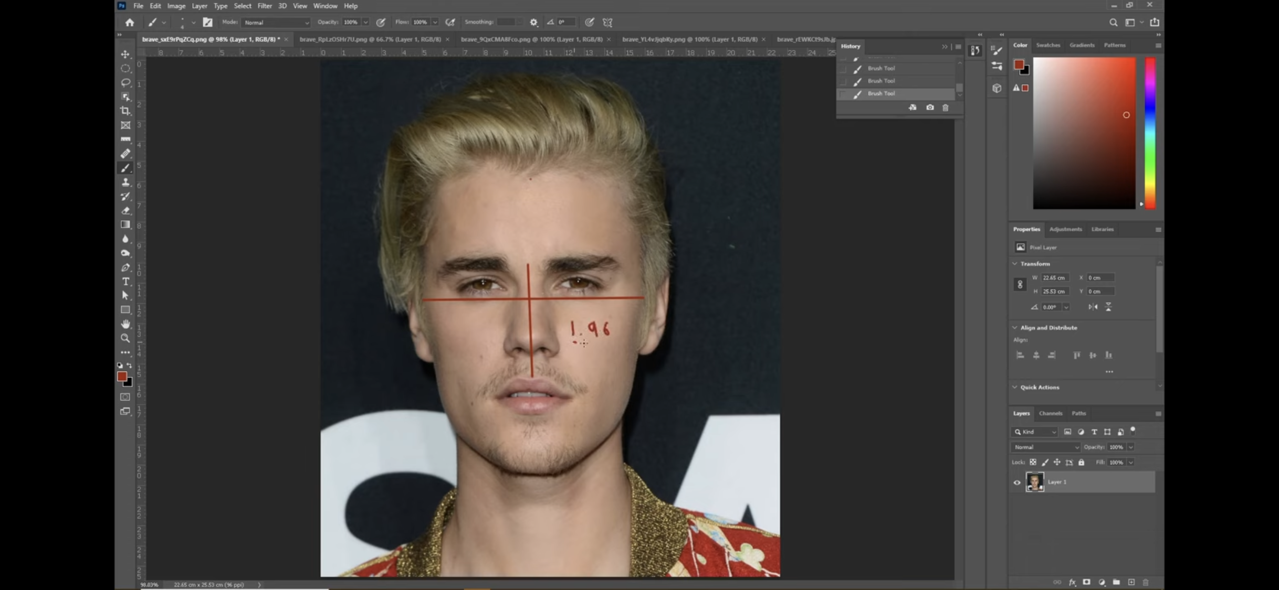The height and width of the screenshot is (590, 1279).
Task: Open the layer Kind filter dropdown
Action: tap(1034, 432)
